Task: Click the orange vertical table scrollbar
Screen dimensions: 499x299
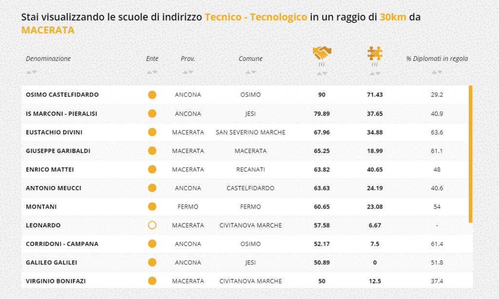Action: [x=471, y=154]
